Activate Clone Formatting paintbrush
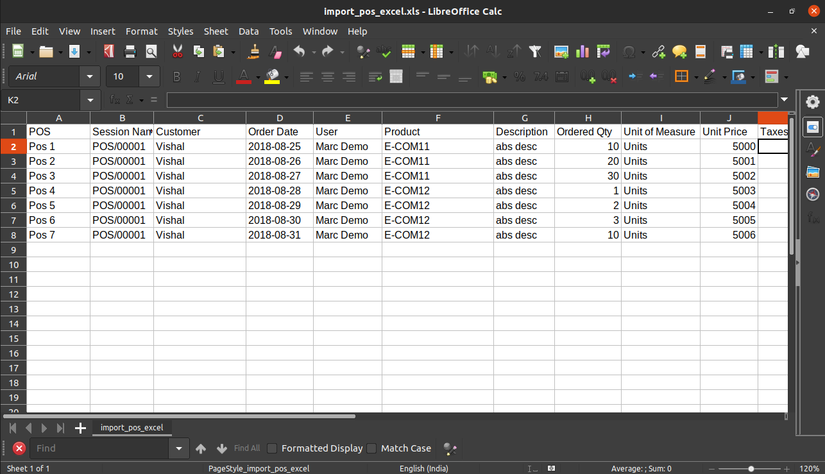The width and height of the screenshot is (825, 474). tap(254, 52)
